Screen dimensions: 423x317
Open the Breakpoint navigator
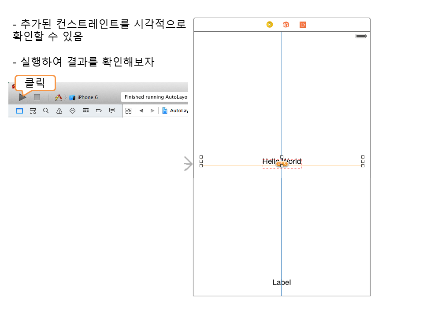(x=99, y=111)
